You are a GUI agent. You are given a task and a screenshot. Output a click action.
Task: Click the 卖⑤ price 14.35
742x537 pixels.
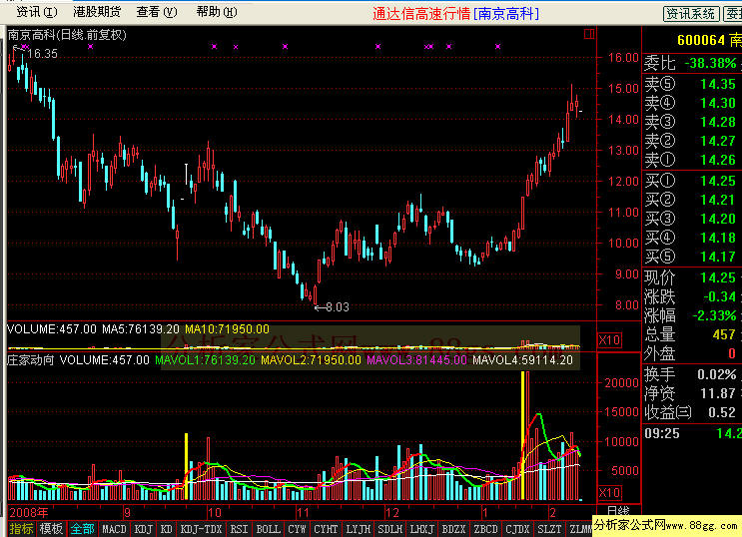(x=718, y=84)
